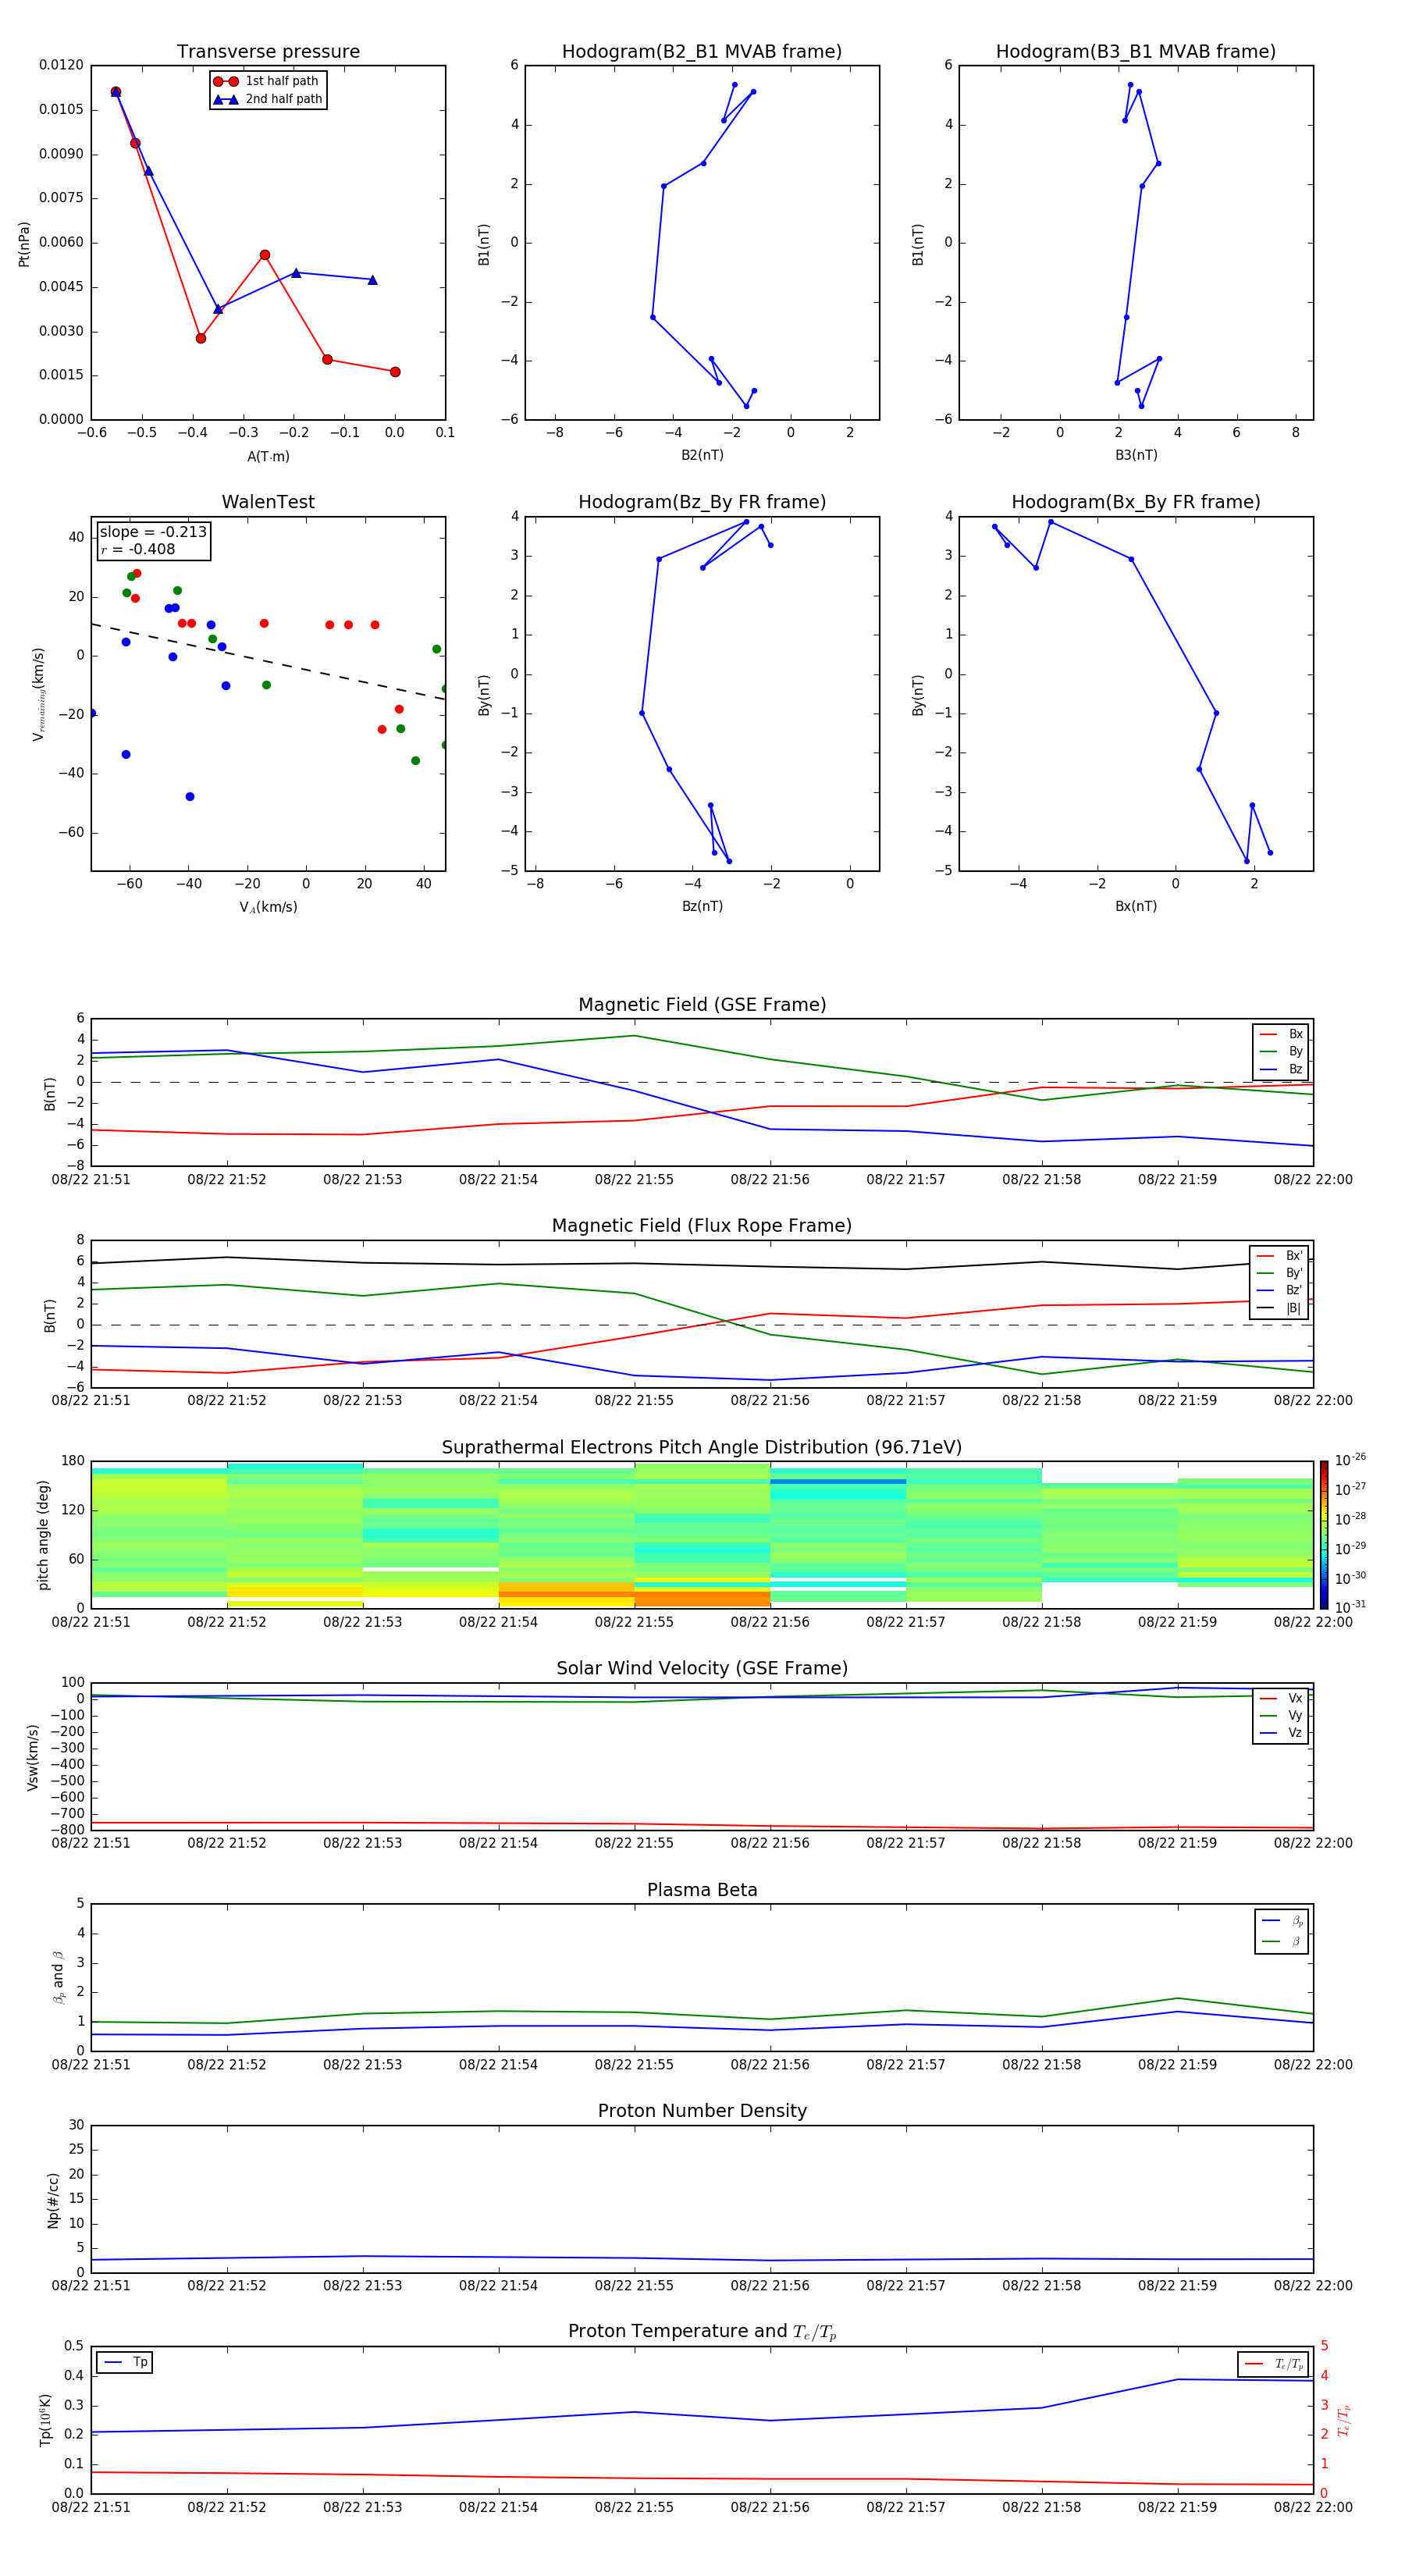Click the "V_A(km/s)" x-axis label

click(x=268, y=907)
